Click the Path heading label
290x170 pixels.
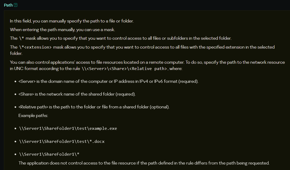coord(8,5)
